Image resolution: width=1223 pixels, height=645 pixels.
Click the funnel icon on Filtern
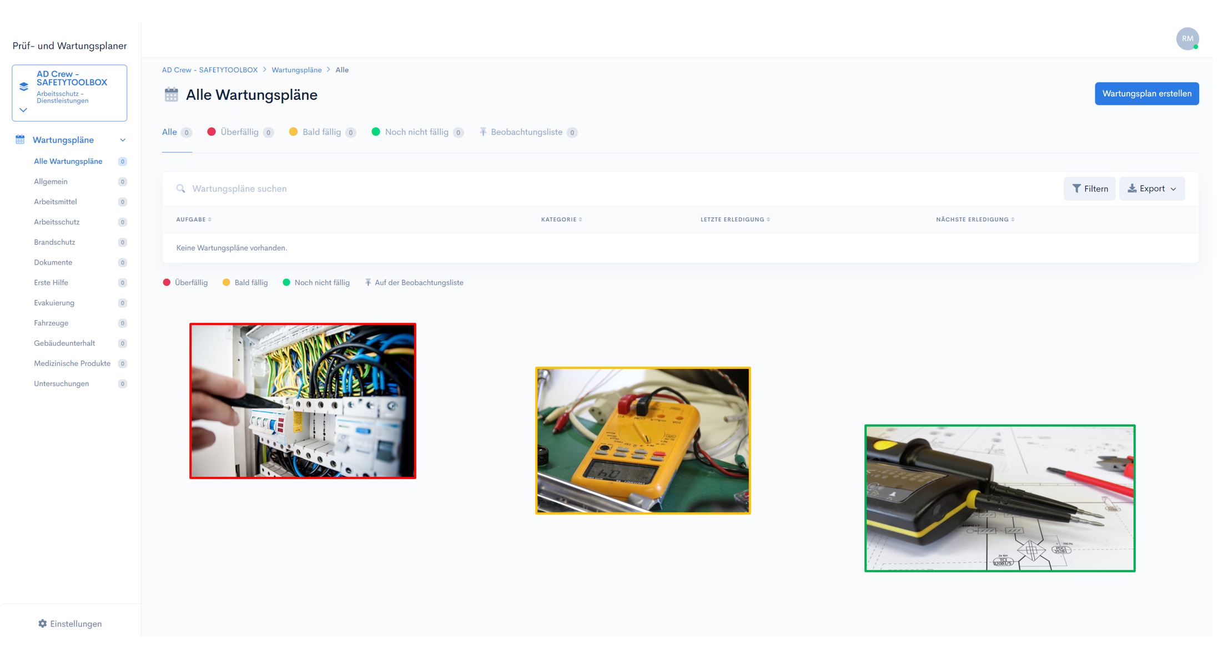(1076, 189)
